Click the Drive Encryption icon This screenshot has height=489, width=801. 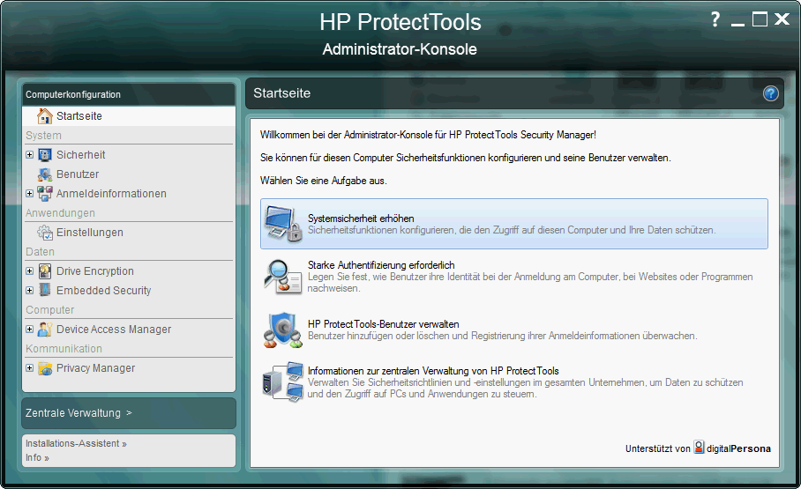[x=45, y=271]
